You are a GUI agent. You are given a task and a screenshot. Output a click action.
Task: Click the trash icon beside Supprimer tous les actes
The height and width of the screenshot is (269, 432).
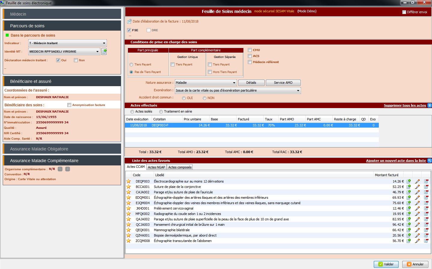point(429,105)
